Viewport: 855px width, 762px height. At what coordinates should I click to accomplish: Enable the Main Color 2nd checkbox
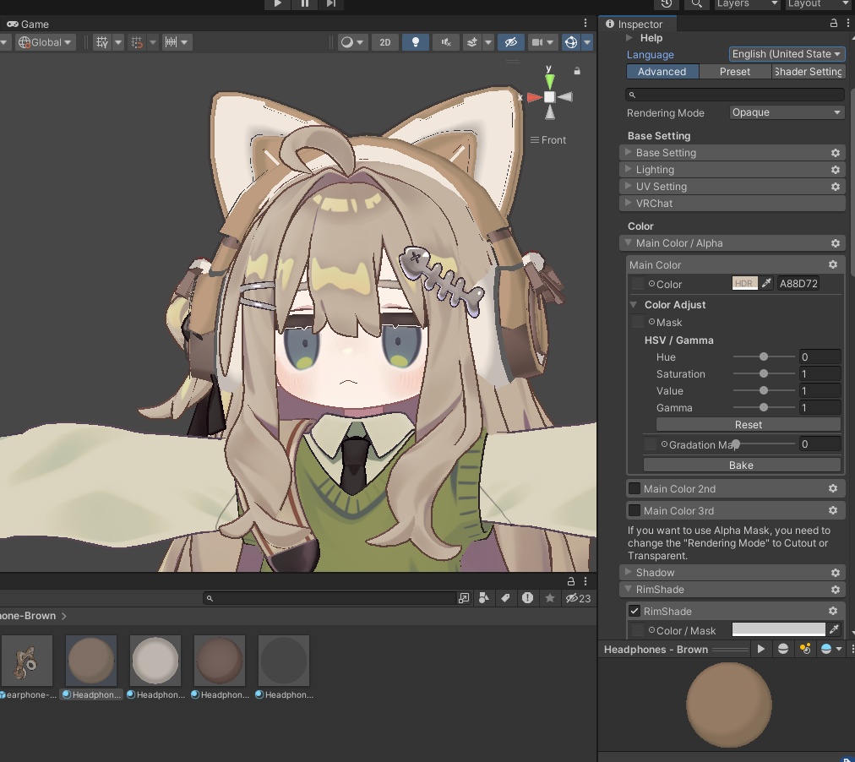634,488
